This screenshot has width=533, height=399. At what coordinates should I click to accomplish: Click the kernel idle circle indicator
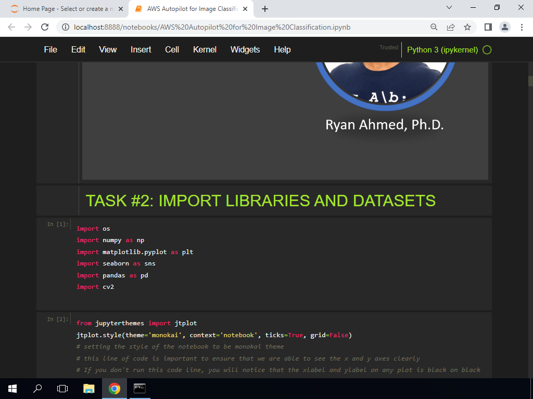click(487, 50)
